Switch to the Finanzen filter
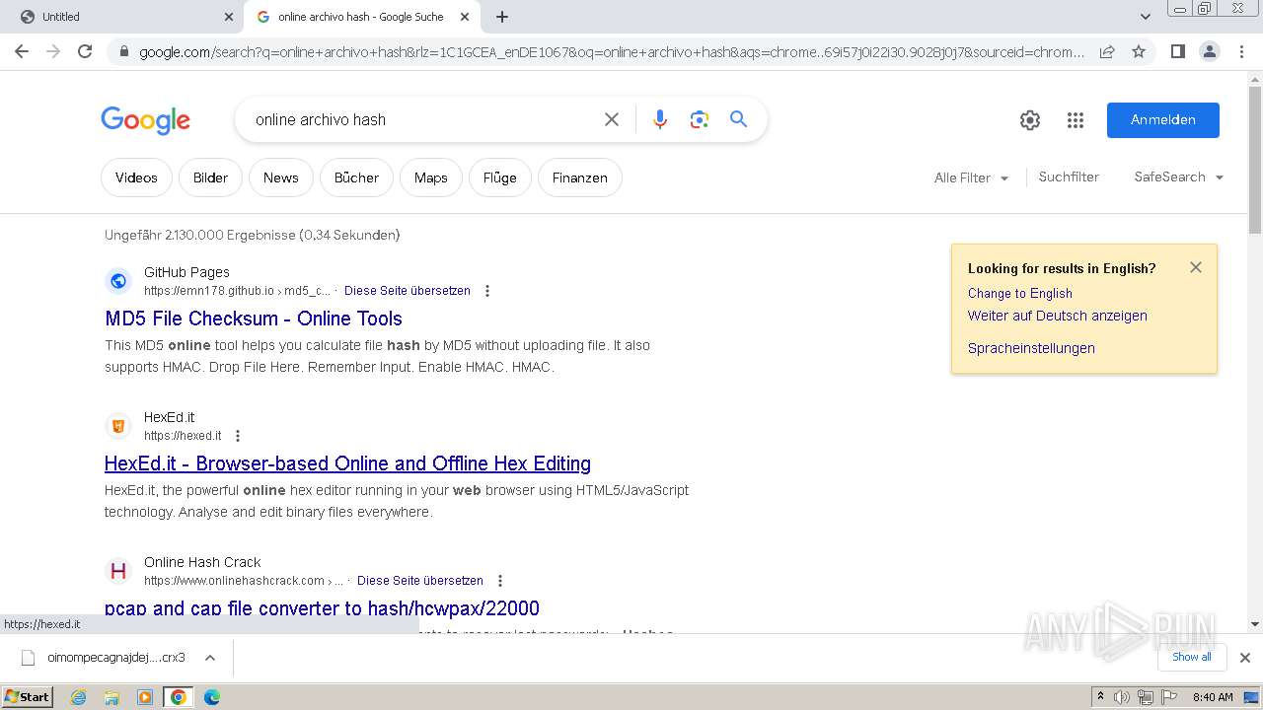This screenshot has height=710, width=1263. (580, 177)
